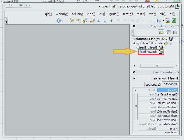Click the View Microsoft Excel toolbar icon

174,20
